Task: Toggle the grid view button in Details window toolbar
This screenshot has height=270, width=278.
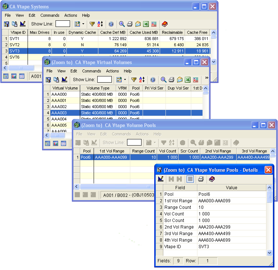Action: pos(190,179)
